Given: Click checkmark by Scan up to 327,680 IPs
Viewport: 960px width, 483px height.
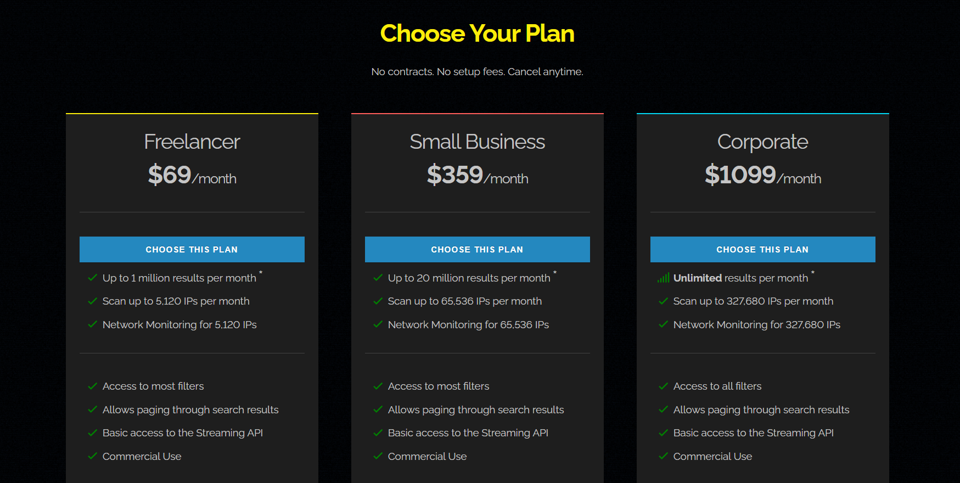Looking at the screenshot, I should [664, 301].
